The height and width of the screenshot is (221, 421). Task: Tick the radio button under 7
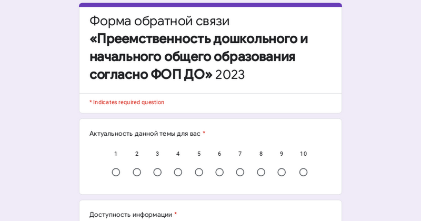point(240,172)
